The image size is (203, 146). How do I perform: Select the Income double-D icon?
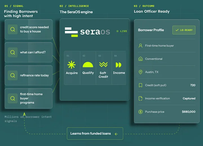(118, 65)
